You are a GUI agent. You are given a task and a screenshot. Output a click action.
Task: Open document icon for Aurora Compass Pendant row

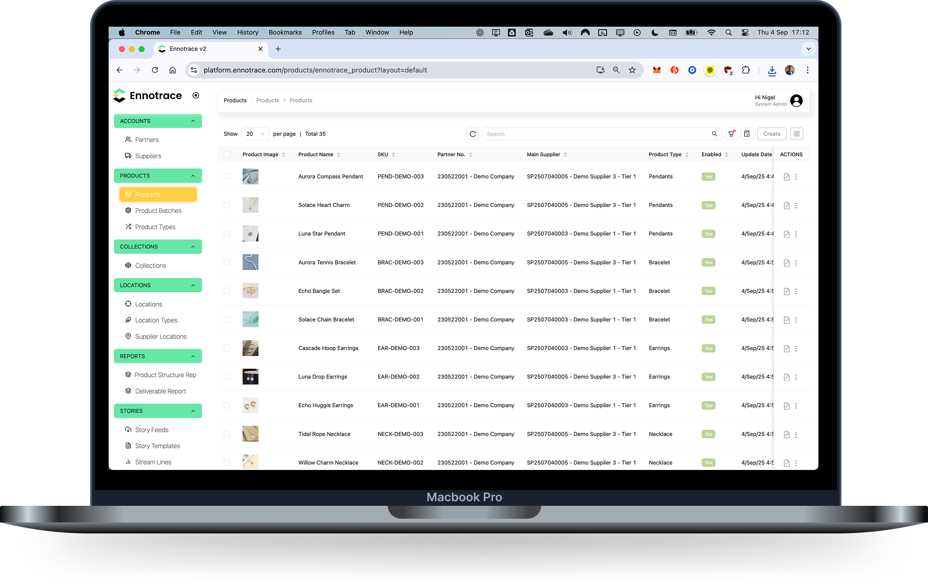point(787,177)
